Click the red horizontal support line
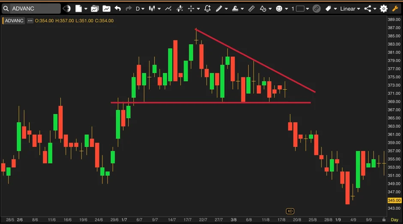 coord(211,103)
